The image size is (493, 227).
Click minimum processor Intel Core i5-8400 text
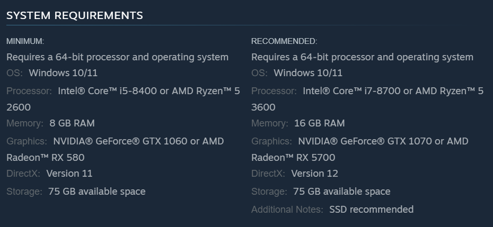click(108, 91)
